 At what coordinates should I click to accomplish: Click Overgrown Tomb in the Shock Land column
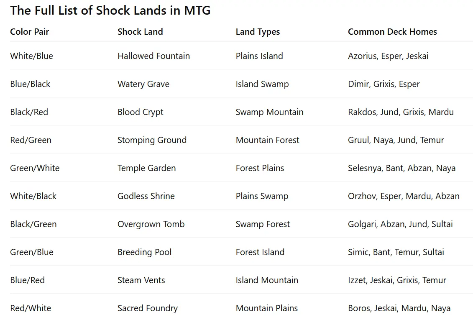click(x=151, y=224)
